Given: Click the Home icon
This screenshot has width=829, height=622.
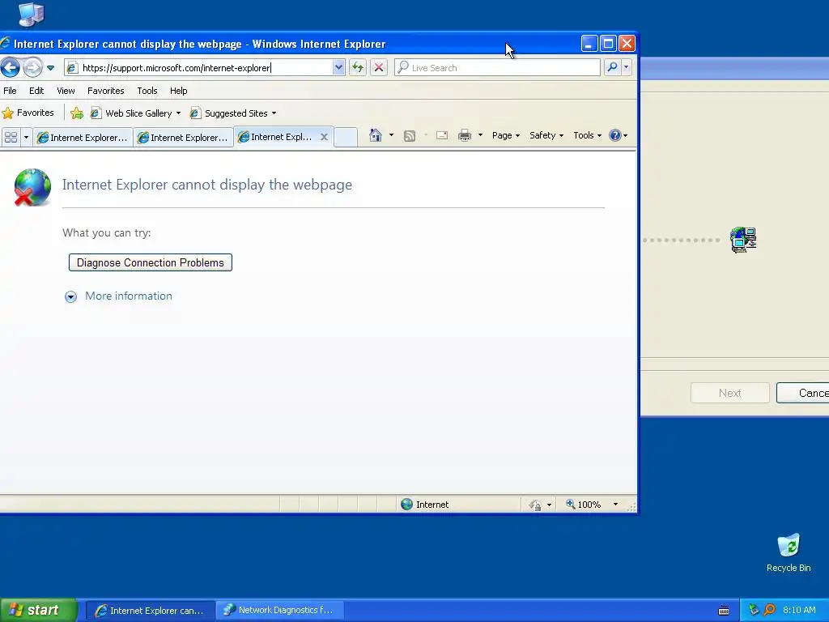Looking at the screenshot, I should point(376,135).
